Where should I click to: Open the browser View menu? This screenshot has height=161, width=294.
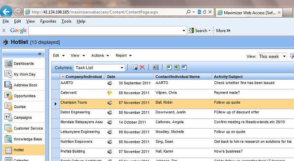pos(30,21)
